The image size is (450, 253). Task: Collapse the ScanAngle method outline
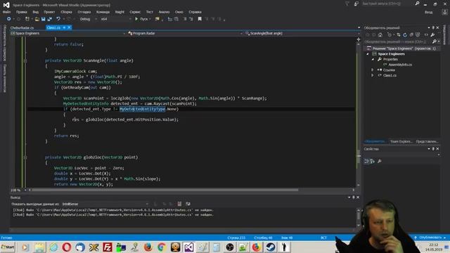click(25, 60)
